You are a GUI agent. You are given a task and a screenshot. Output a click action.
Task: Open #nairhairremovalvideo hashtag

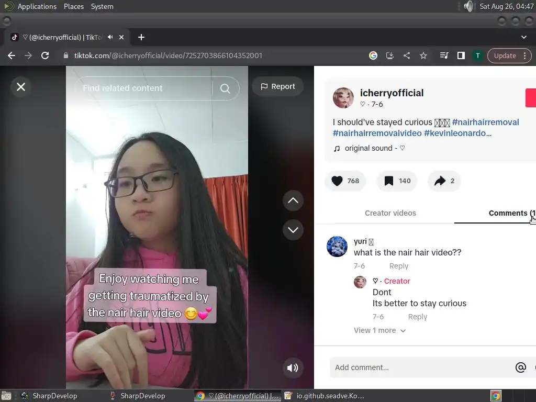tap(377, 133)
